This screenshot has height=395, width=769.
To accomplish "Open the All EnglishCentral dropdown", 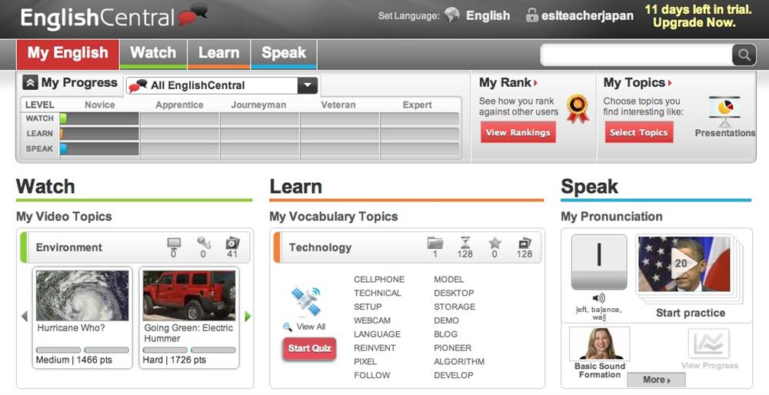I will (x=222, y=85).
